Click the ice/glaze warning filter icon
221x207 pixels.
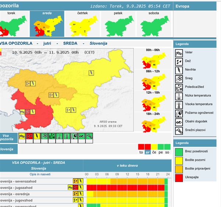pyautogui.click(x=52, y=136)
